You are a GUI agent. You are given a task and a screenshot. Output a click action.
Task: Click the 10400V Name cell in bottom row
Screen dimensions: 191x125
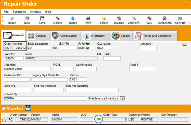point(65,119)
